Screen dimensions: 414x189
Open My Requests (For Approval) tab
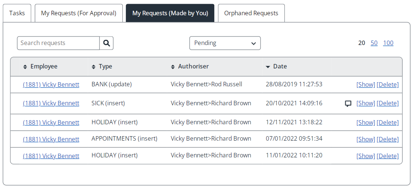coord(79,13)
